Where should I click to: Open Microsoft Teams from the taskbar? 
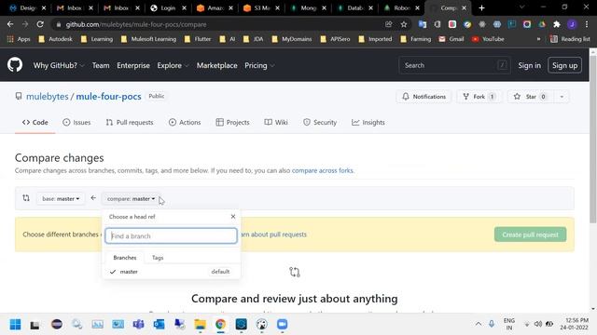click(x=139, y=325)
